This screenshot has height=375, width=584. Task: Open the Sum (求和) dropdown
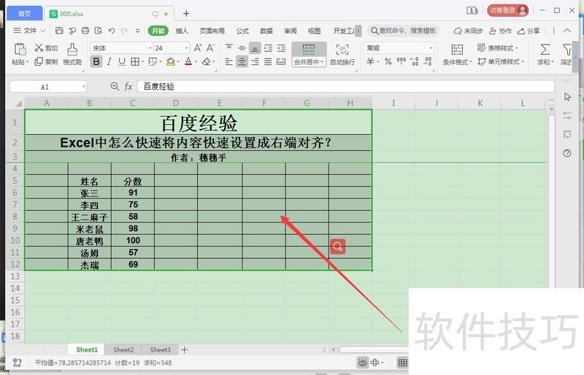545,54
